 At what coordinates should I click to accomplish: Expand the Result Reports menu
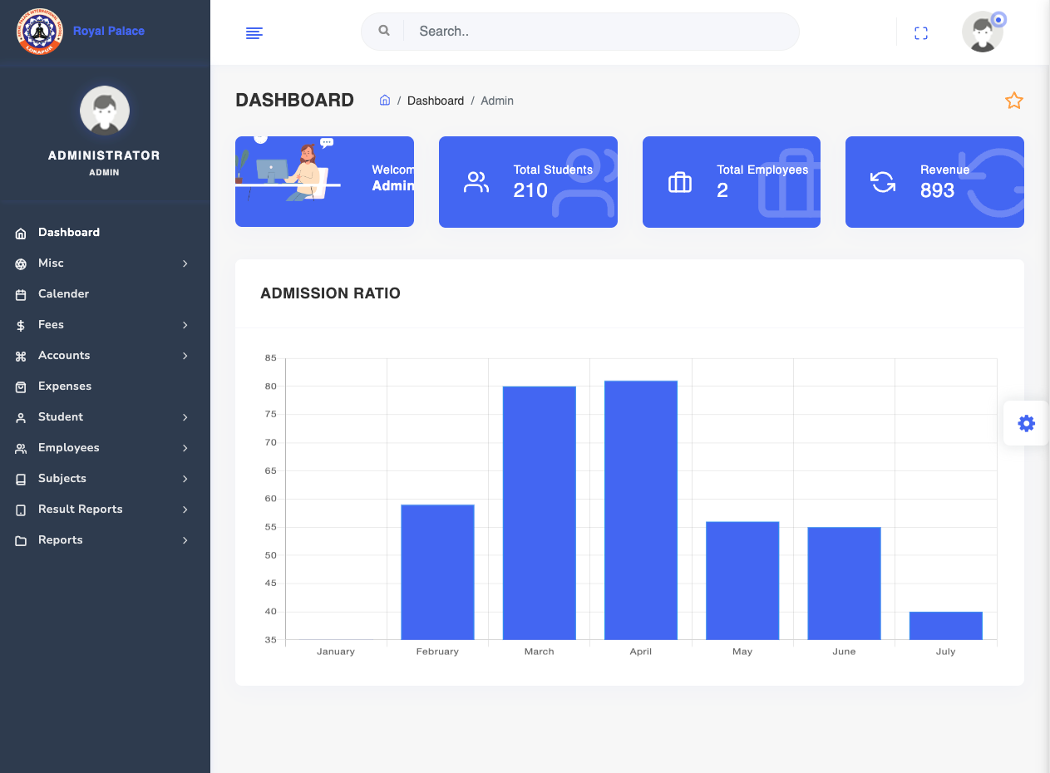(81, 510)
